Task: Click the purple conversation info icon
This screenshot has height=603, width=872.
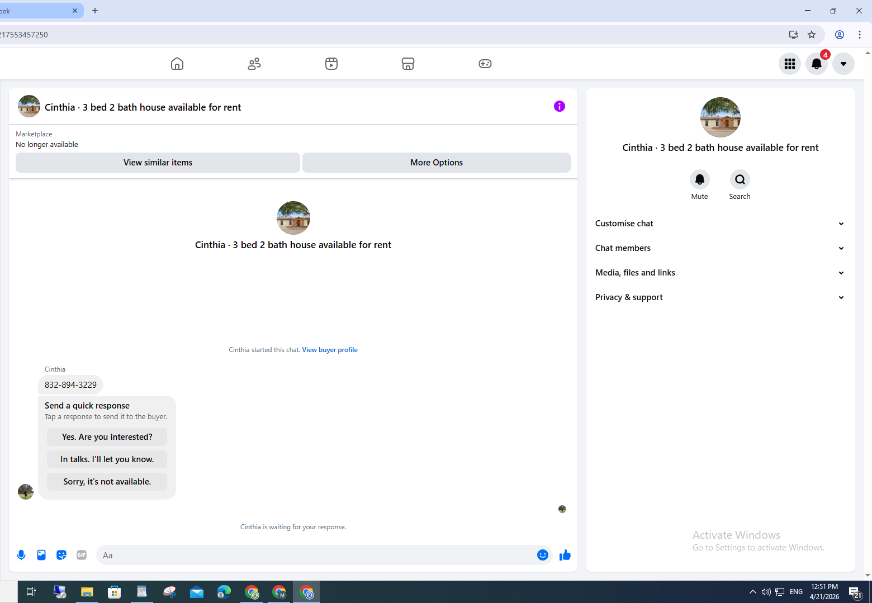Action: click(560, 106)
